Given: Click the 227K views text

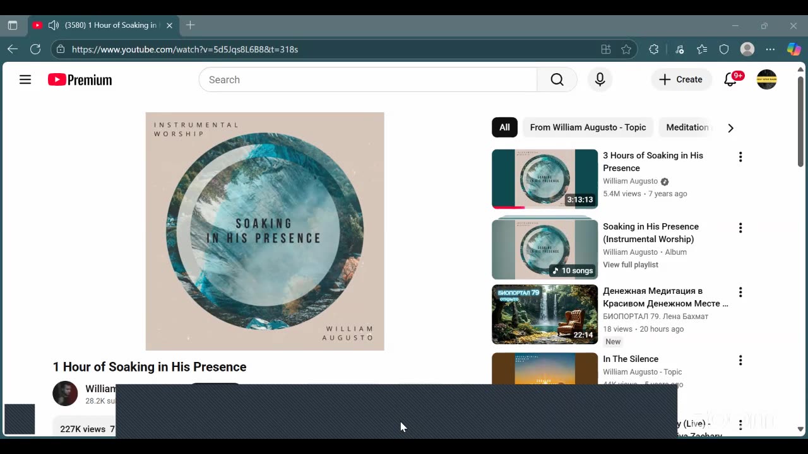Looking at the screenshot, I should (x=83, y=429).
